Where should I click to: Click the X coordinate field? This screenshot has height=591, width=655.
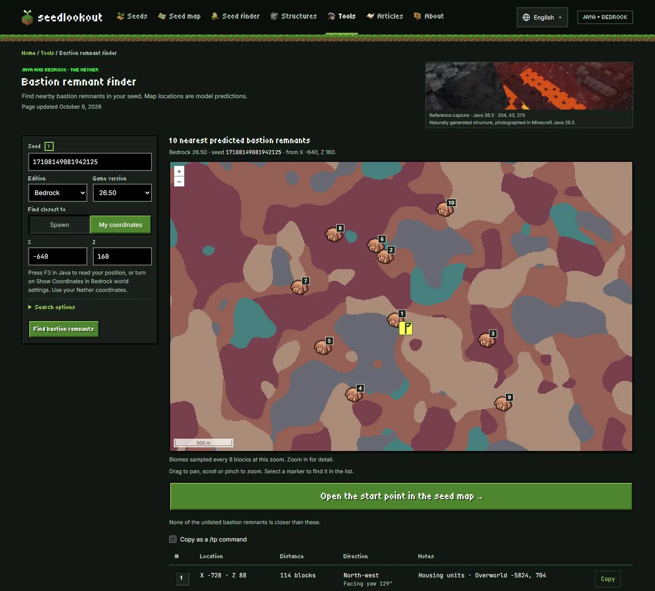[58, 256]
